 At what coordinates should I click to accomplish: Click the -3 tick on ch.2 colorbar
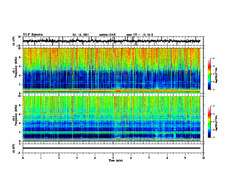(x=213, y=106)
